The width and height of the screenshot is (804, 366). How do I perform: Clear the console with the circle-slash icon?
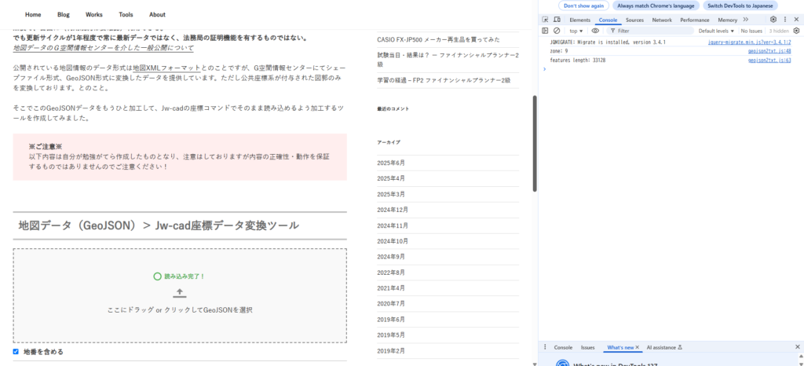tap(557, 31)
